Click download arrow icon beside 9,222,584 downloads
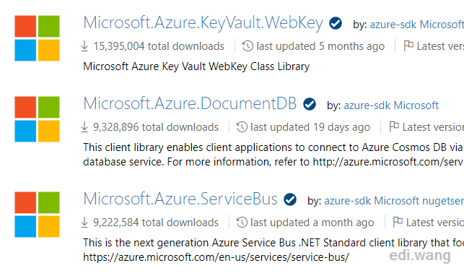The image size is (464, 276). click(84, 222)
